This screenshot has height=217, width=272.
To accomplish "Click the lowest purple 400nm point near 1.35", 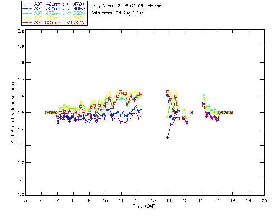I will 167,138.
